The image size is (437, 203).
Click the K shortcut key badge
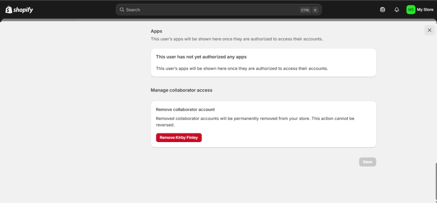pos(315,10)
